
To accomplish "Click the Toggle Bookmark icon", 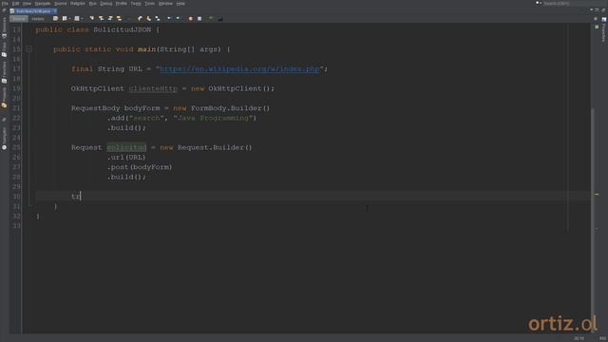I will (158, 19).
